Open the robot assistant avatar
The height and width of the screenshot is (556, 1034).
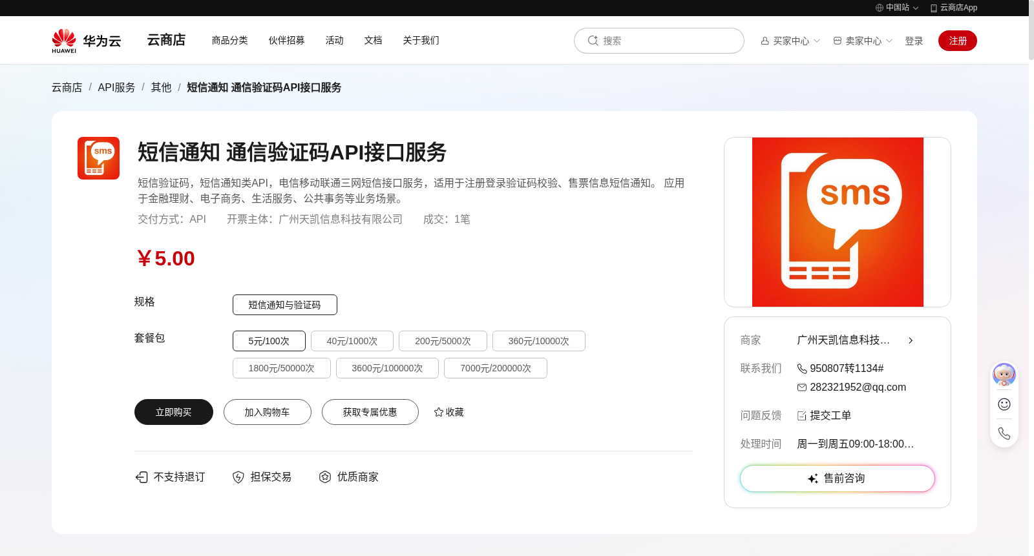[x=1004, y=375]
